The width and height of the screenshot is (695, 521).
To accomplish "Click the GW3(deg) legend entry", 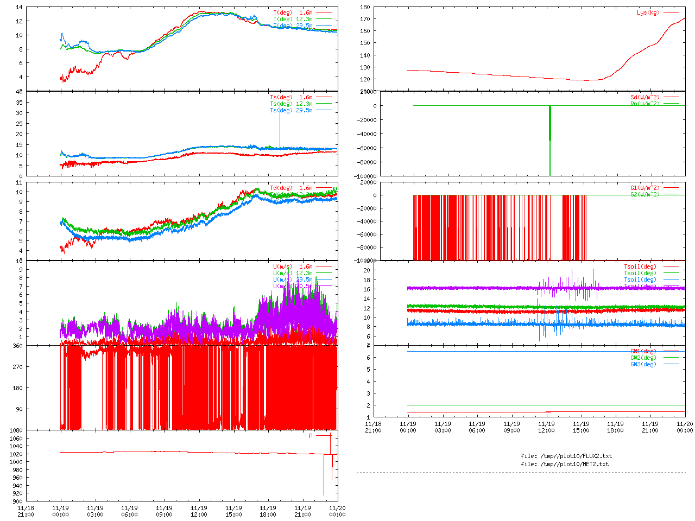I will coord(654,365).
